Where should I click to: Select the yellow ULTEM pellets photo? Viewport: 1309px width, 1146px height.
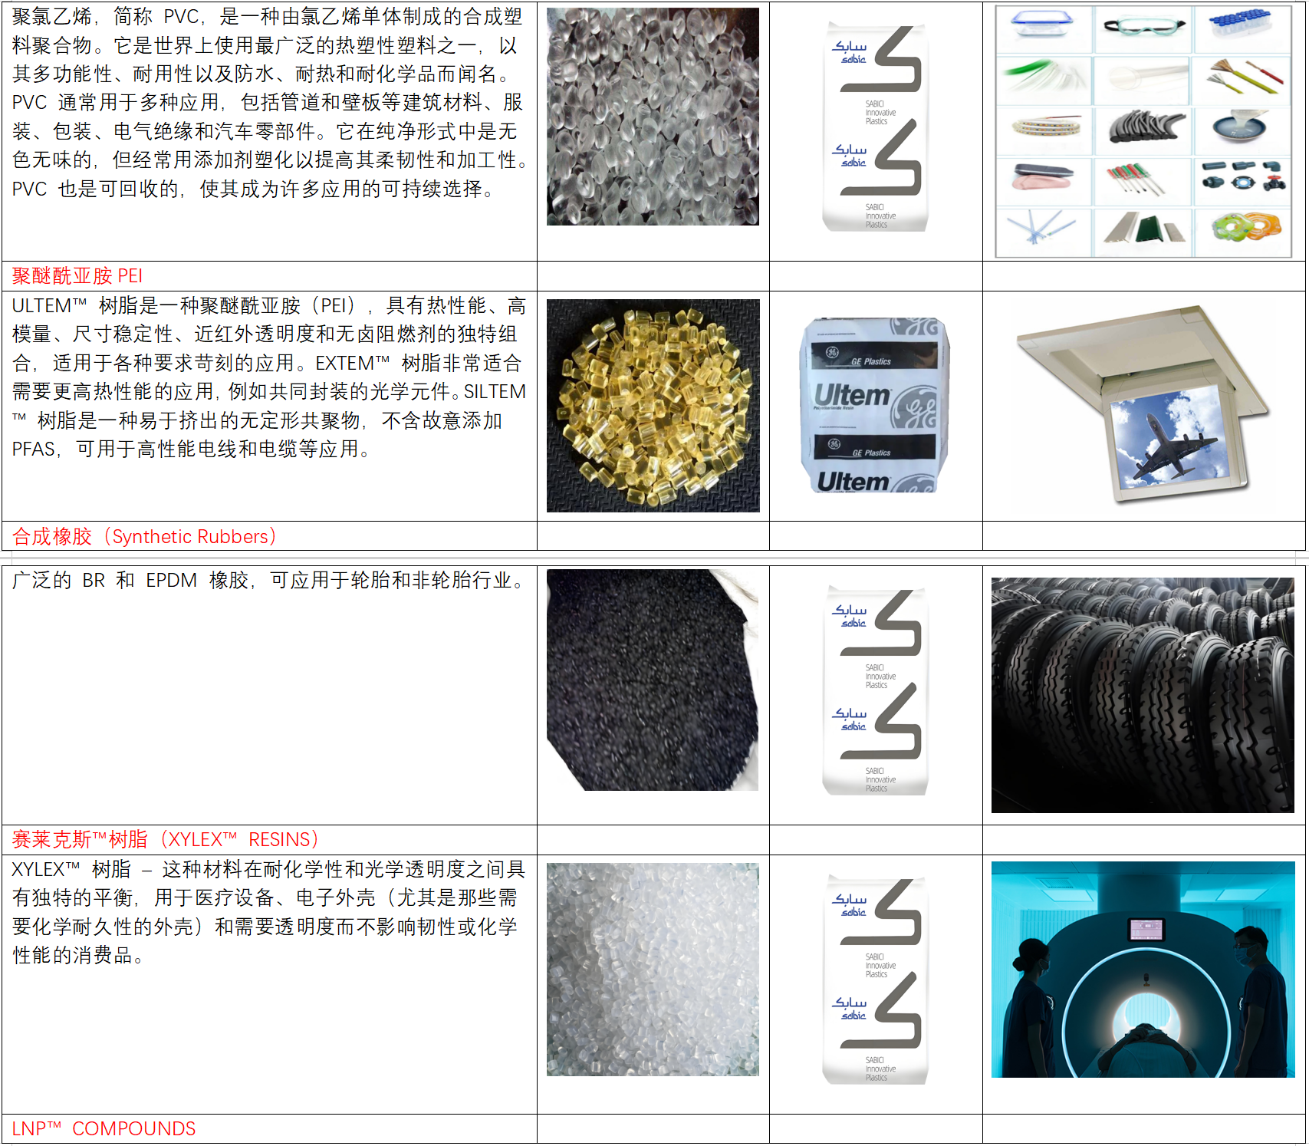(x=653, y=406)
